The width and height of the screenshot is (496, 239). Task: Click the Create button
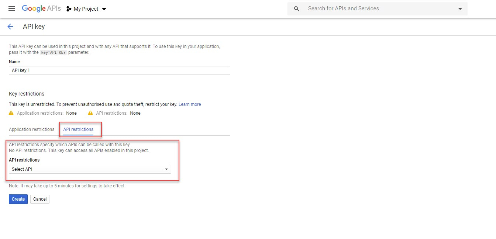coord(18,199)
